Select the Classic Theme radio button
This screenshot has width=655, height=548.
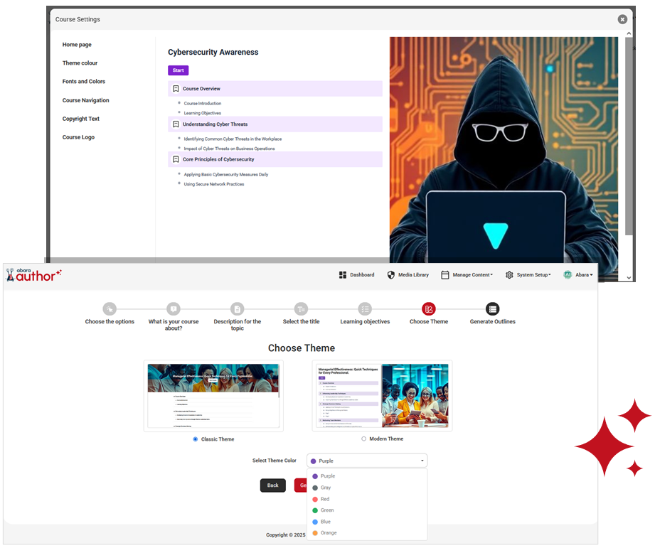(x=196, y=439)
